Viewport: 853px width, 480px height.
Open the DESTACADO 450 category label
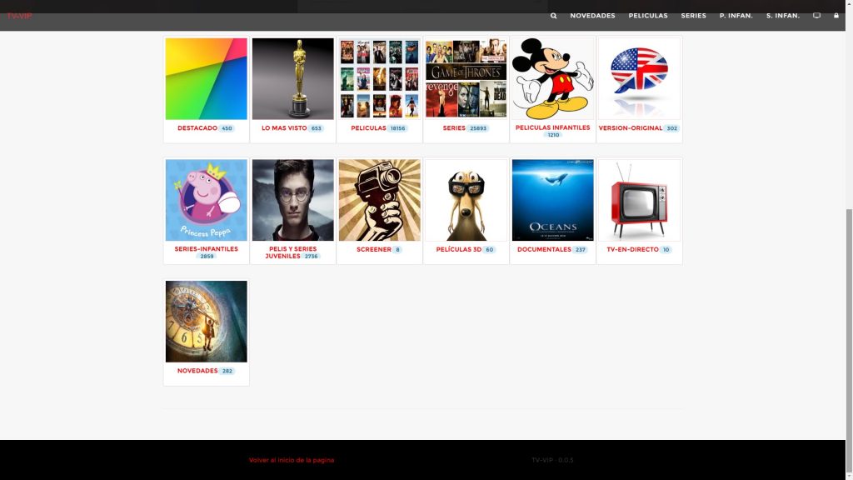(206, 128)
